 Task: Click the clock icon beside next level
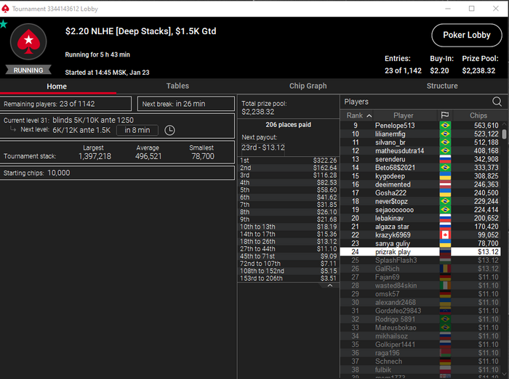169,131
